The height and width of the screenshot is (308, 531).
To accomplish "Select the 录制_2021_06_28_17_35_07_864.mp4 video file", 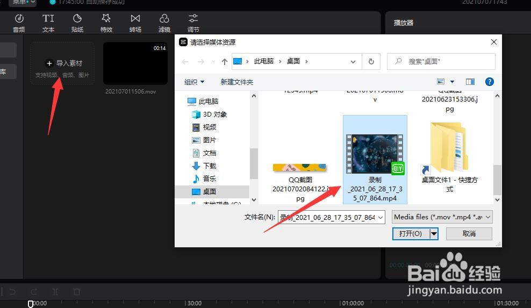I will pyautogui.click(x=375, y=160).
